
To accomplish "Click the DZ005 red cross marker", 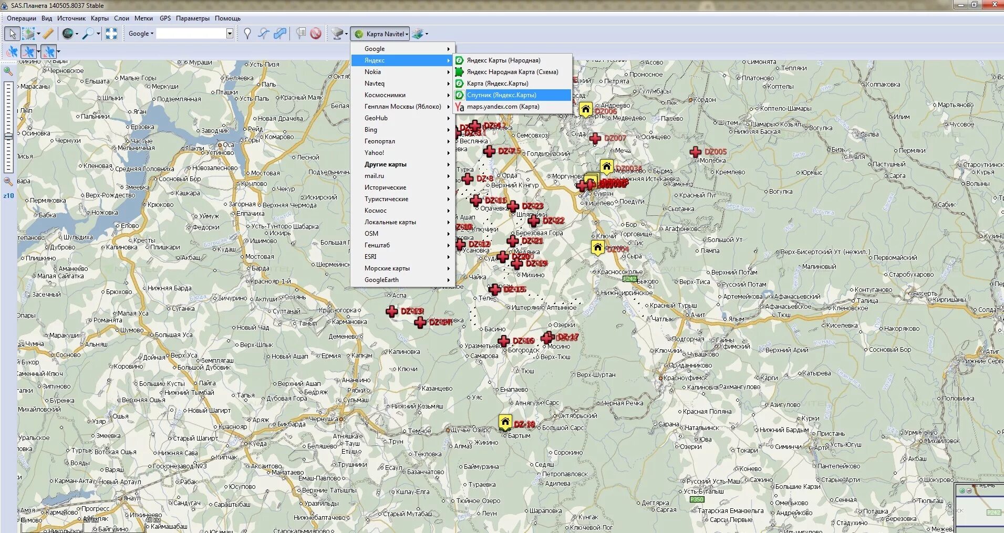I will tap(695, 152).
